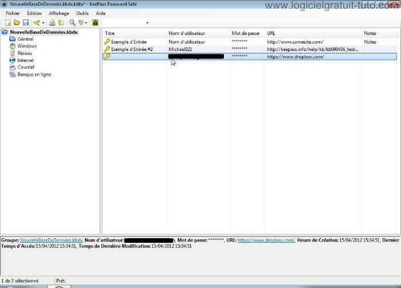Sort by the Mot de passe column header
The height and width of the screenshot is (288, 401).
[247, 33]
